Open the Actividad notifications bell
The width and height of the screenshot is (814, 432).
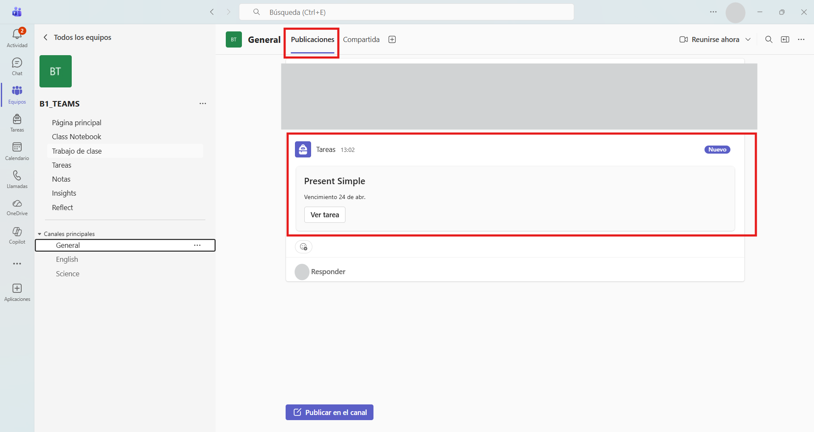tap(17, 38)
